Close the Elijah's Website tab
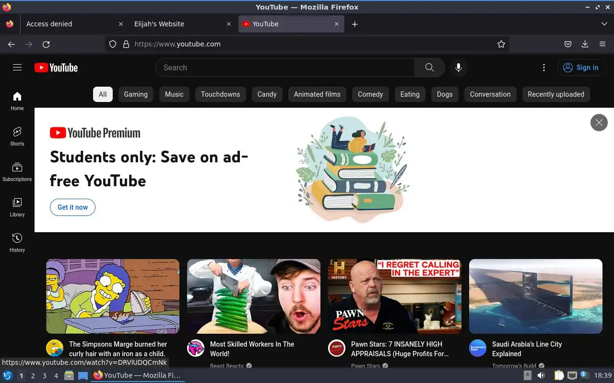614x383 pixels. coord(229,24)
